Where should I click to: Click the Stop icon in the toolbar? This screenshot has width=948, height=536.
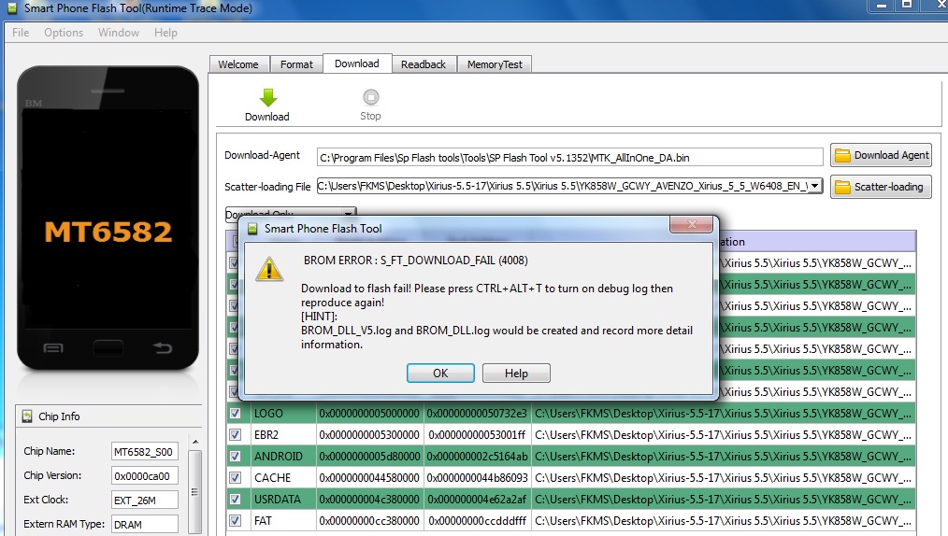point(370,97)
